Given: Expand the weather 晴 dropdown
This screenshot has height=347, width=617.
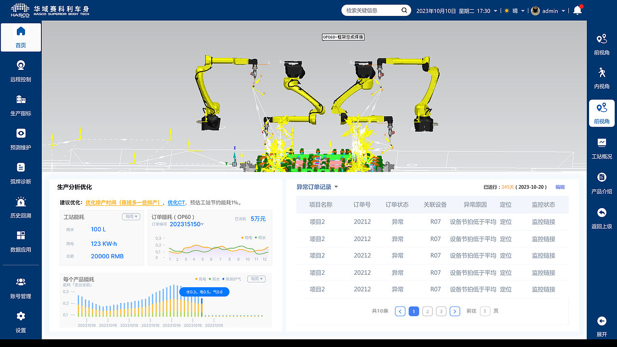Looking at the screenshot, I should click(x=523, y=11).
